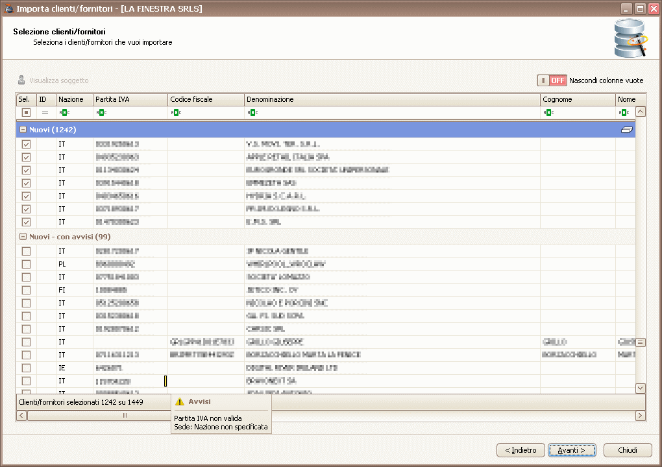The image size is (662, 467).
Task: Go back with the Indietro button
Action: 520,450
